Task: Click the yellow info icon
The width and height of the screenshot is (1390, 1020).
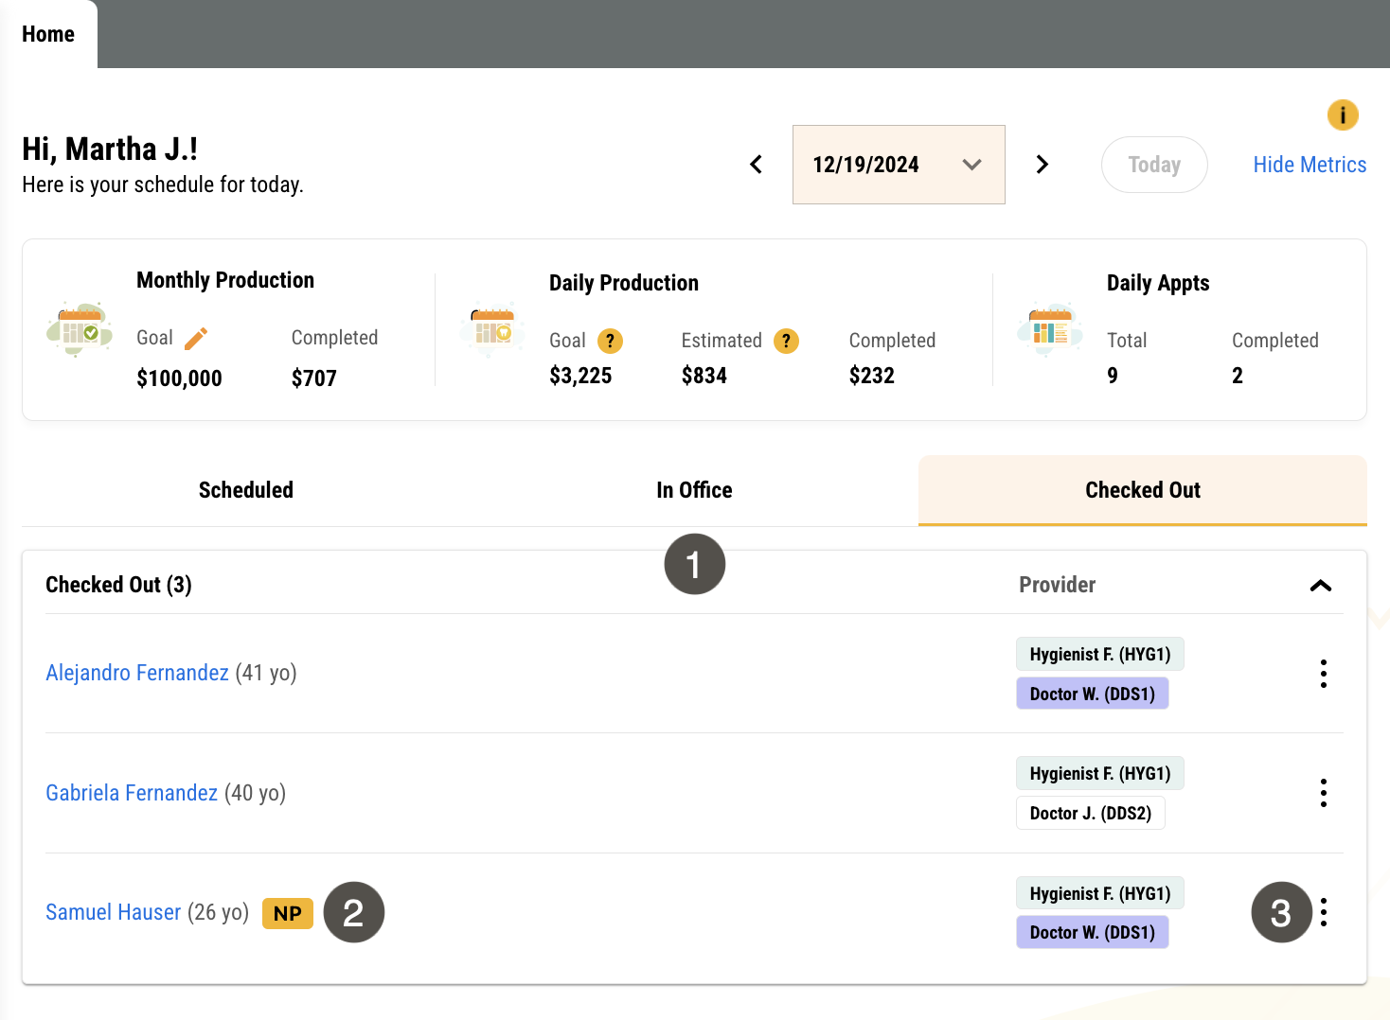Action: point(1343,115)
